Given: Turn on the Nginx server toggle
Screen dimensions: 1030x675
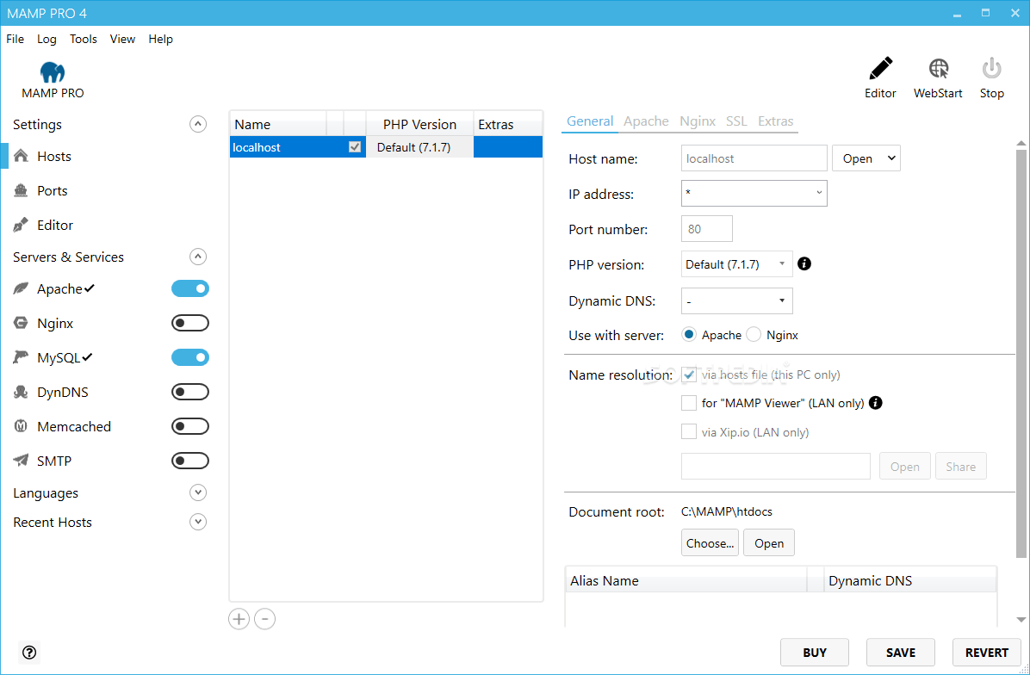Looking at the screenshot, I should 190,324.
